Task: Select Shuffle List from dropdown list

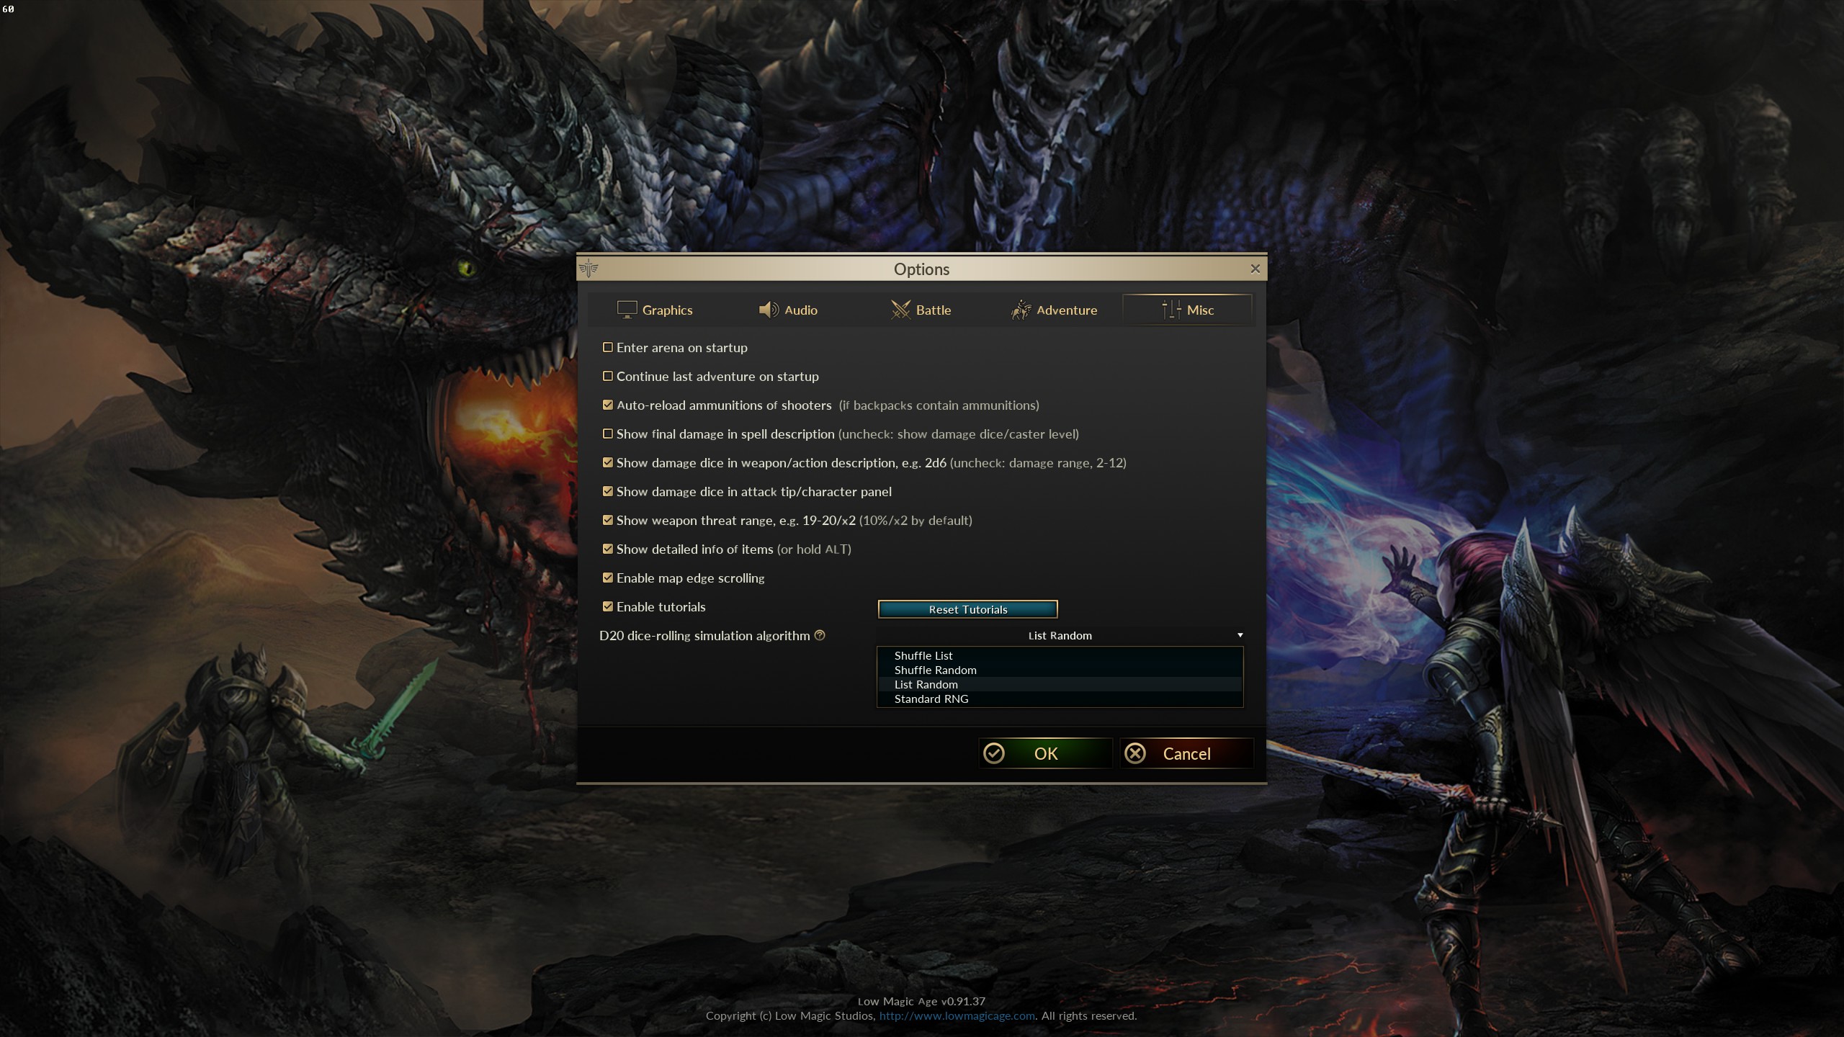Action: pos(923,655)
